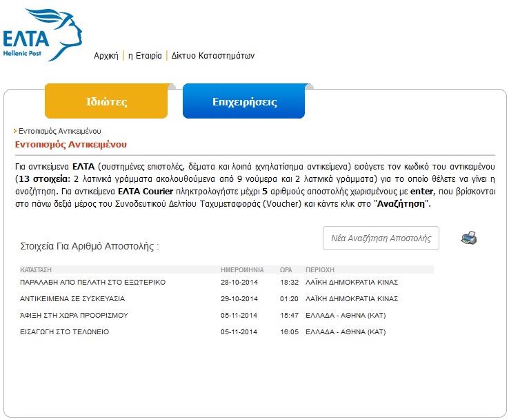Open the η Εταιρία link
Screen dimensions: 509x419
click(145, 55)
